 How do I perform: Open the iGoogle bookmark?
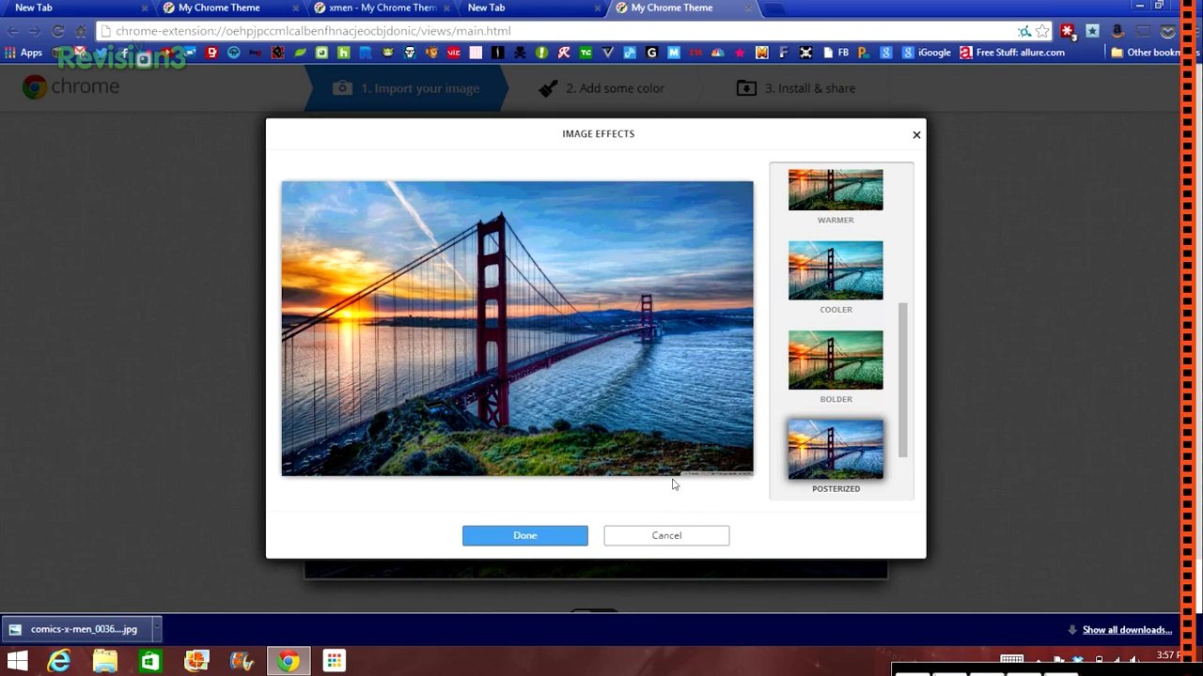(925, 53)
